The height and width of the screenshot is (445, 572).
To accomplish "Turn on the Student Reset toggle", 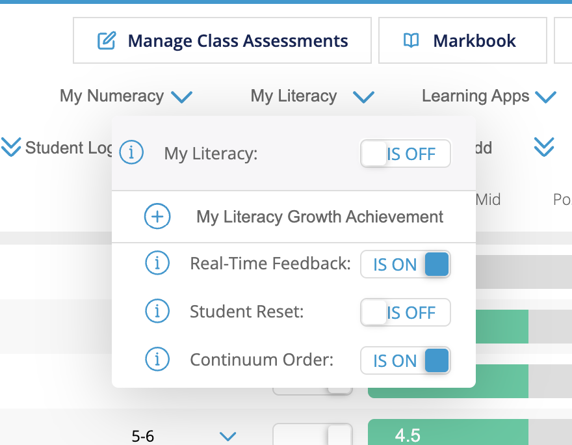I will point(405,312).
